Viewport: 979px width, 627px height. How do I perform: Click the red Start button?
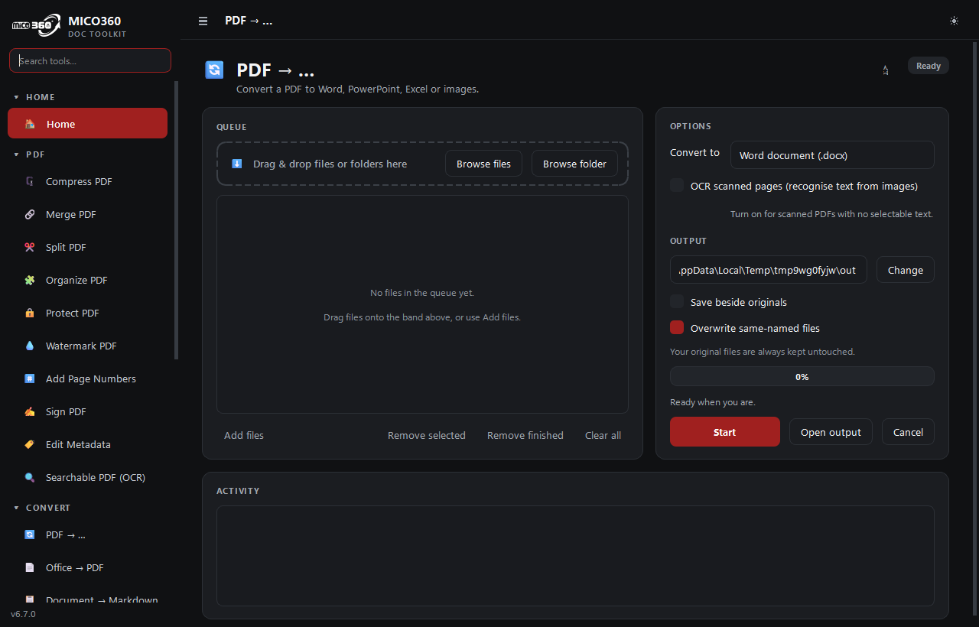point(724,432)
